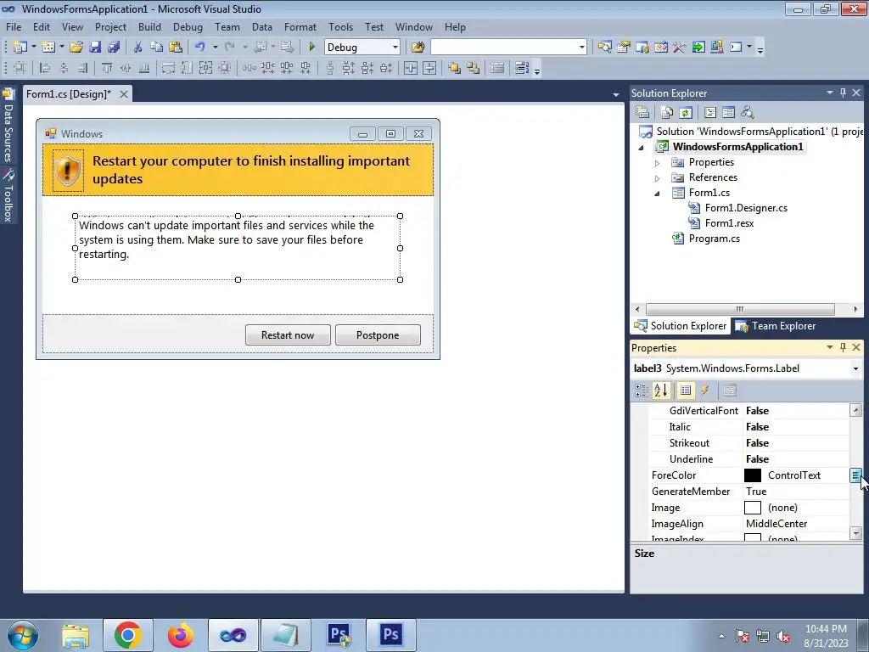This screenshot has width=869, height=652.
Task: Switch the Properties grid to Categorized view
Action: pos(642,391)
